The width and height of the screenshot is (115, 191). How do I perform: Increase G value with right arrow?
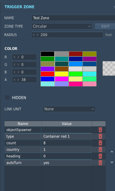coord(18,65)
